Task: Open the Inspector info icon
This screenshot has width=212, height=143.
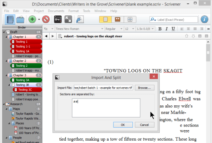Action: [204, 19]
